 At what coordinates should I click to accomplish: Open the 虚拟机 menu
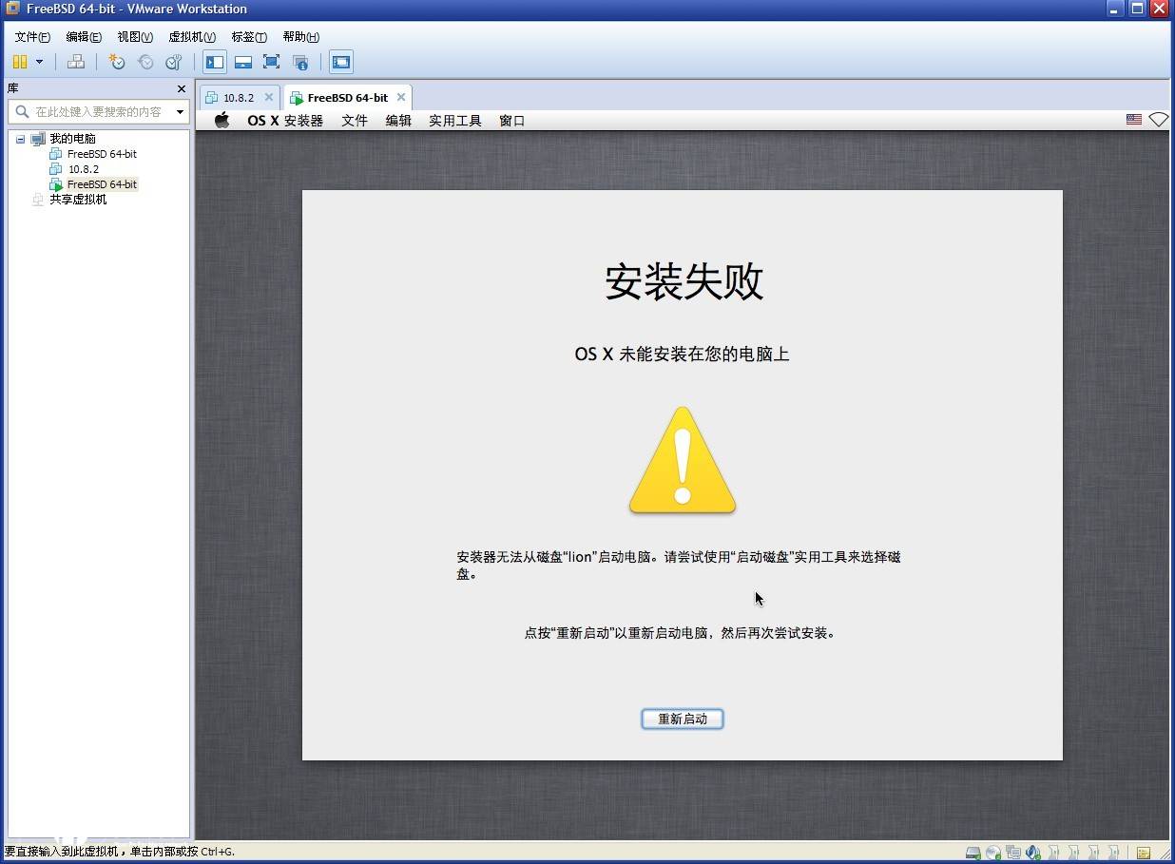[191, 37]
